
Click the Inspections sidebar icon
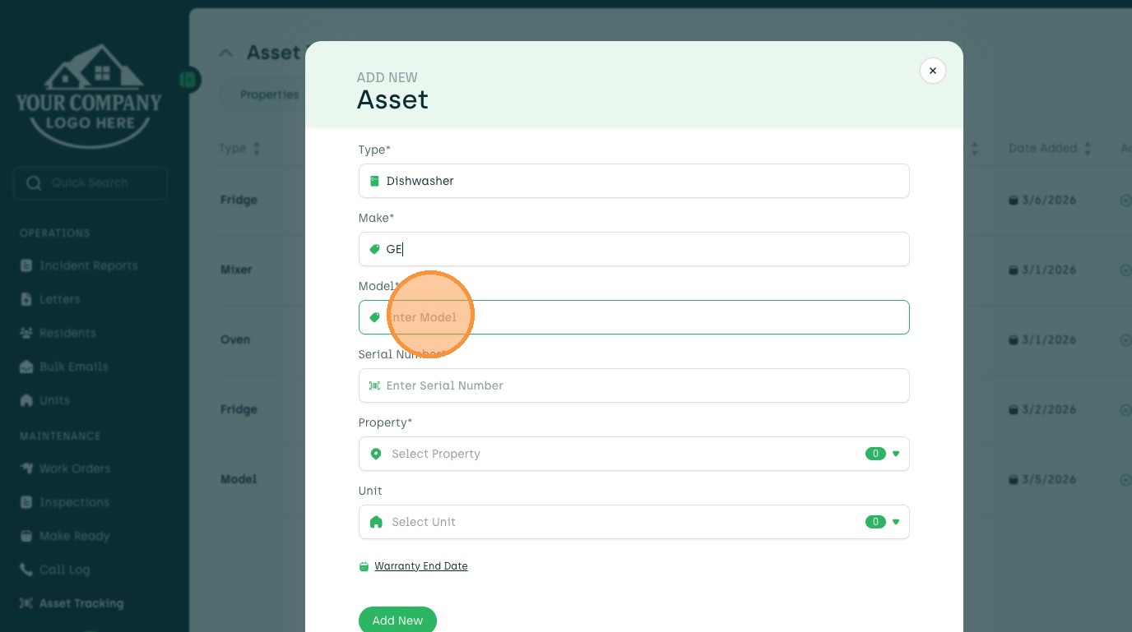pyautogui.click(x=26, y=502)
